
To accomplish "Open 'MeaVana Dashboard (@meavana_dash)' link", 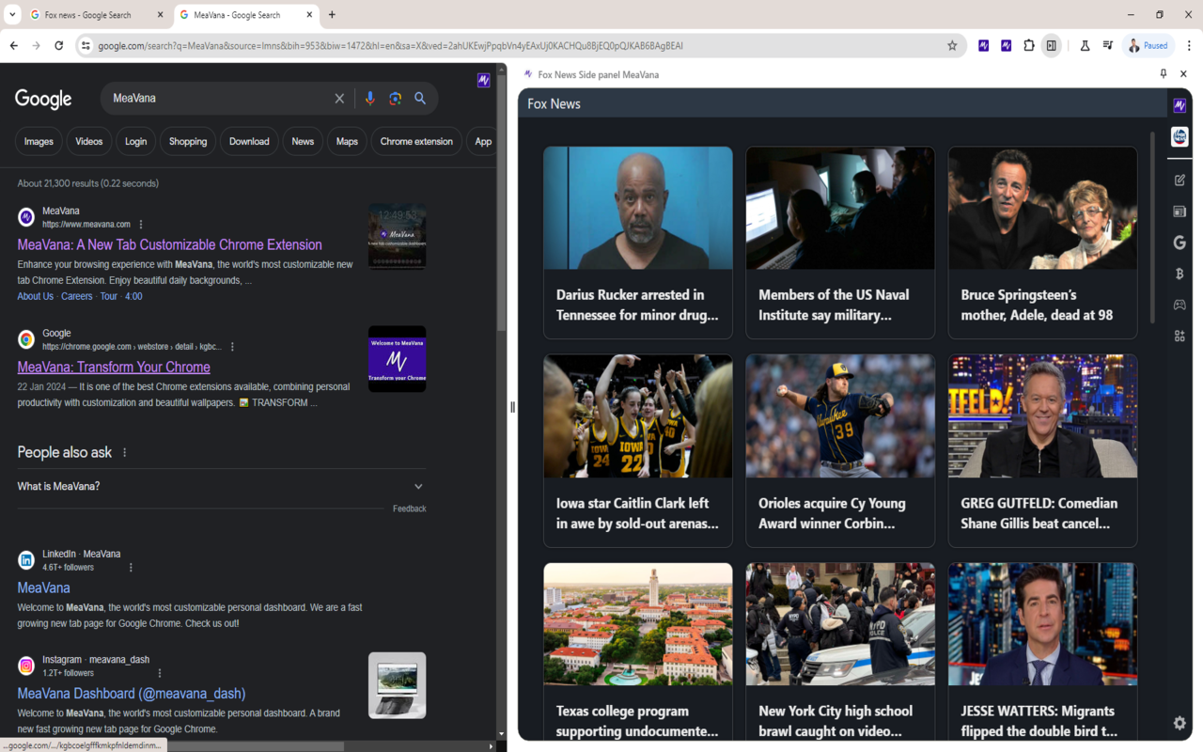I will pyautogui.click(x=132, y=694).
